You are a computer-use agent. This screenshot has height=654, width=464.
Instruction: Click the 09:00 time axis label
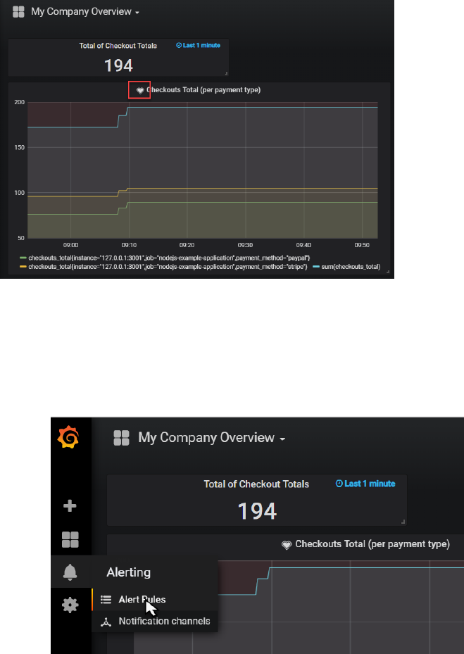(70, 245)
